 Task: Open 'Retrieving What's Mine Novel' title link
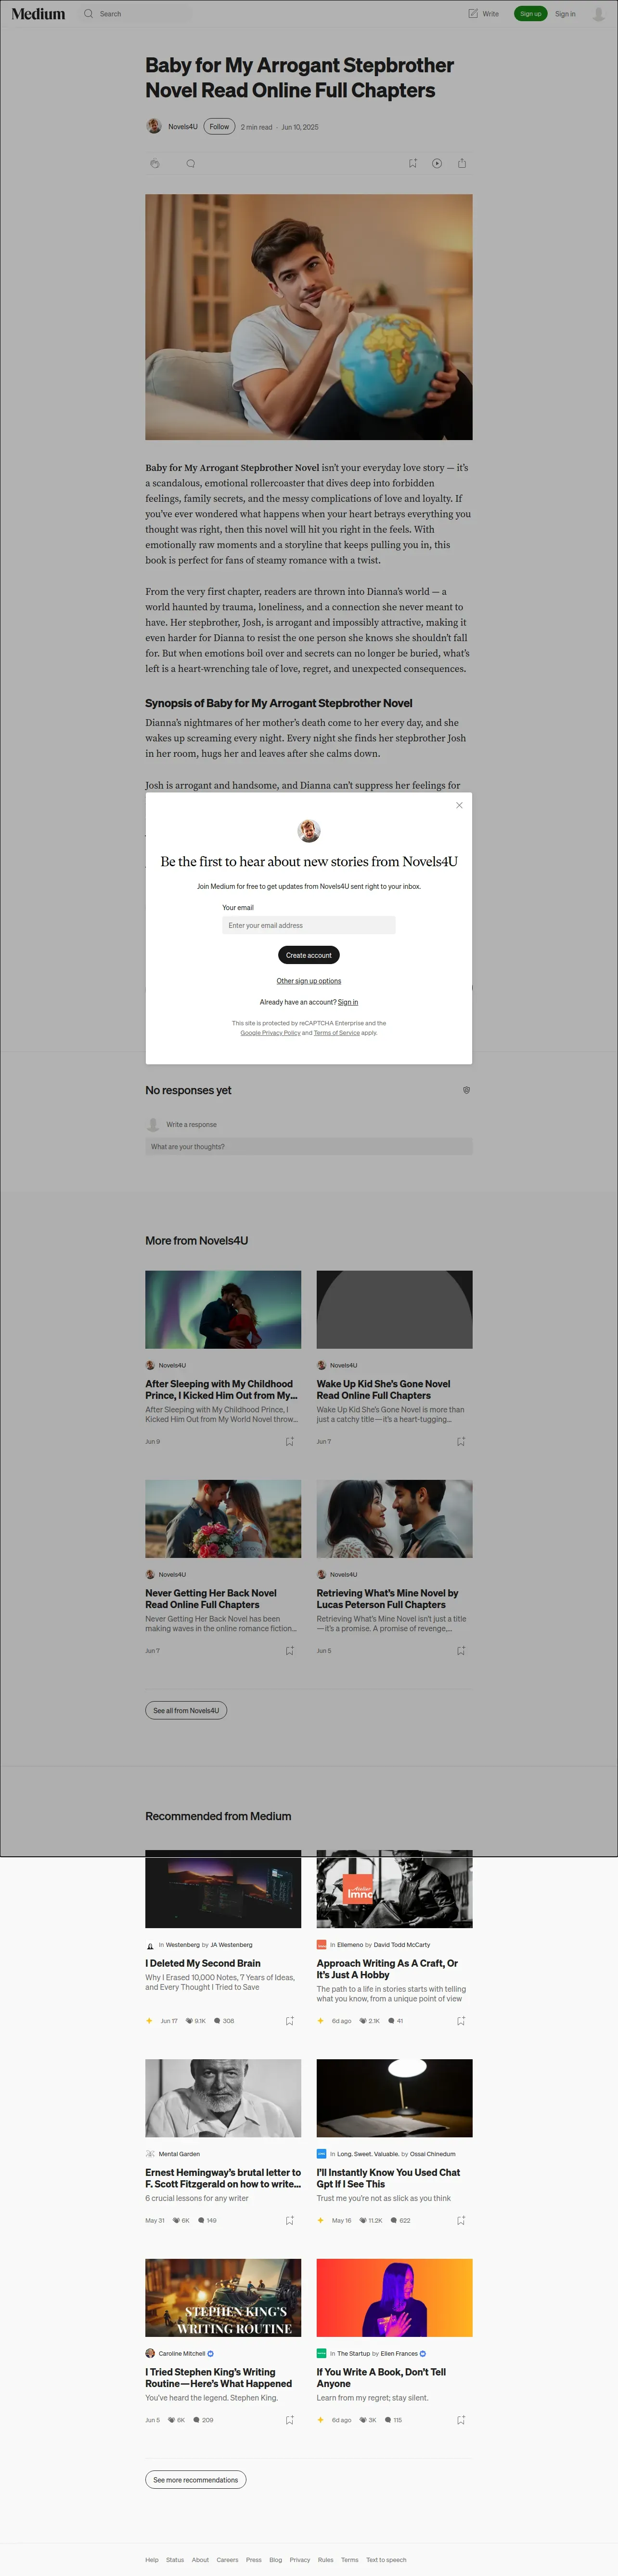(387, 1598)
